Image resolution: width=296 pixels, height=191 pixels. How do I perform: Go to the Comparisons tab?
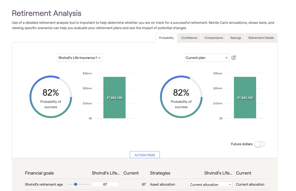click(214, 38)
